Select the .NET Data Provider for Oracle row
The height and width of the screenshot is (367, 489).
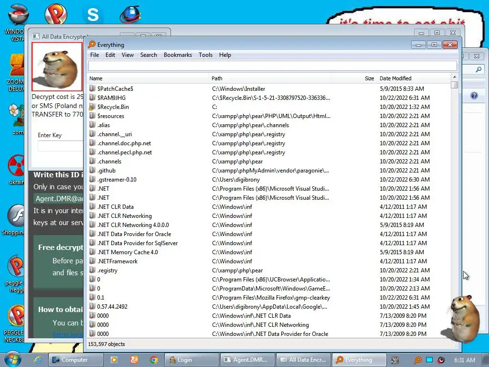(x=269, y=234)
